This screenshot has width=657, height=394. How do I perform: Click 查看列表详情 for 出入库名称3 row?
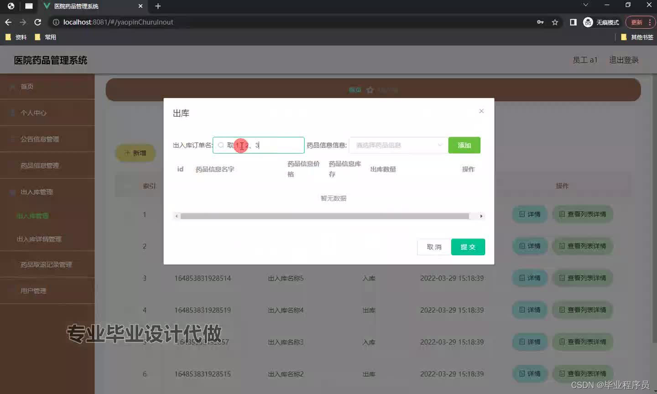click(x=583, y=342)
